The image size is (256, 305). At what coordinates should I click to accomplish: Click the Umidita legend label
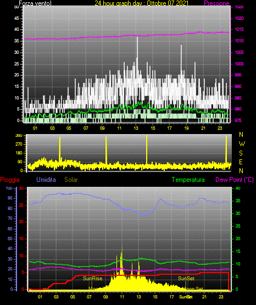coord(46,180)
